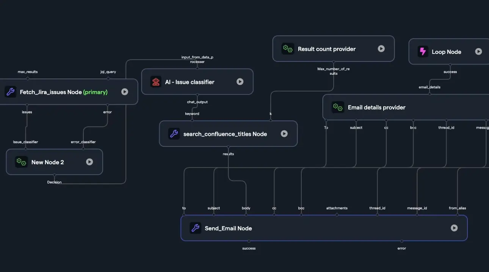
Task: Click the gear icon on Email details provider
Action: click(x=337, y=107)
